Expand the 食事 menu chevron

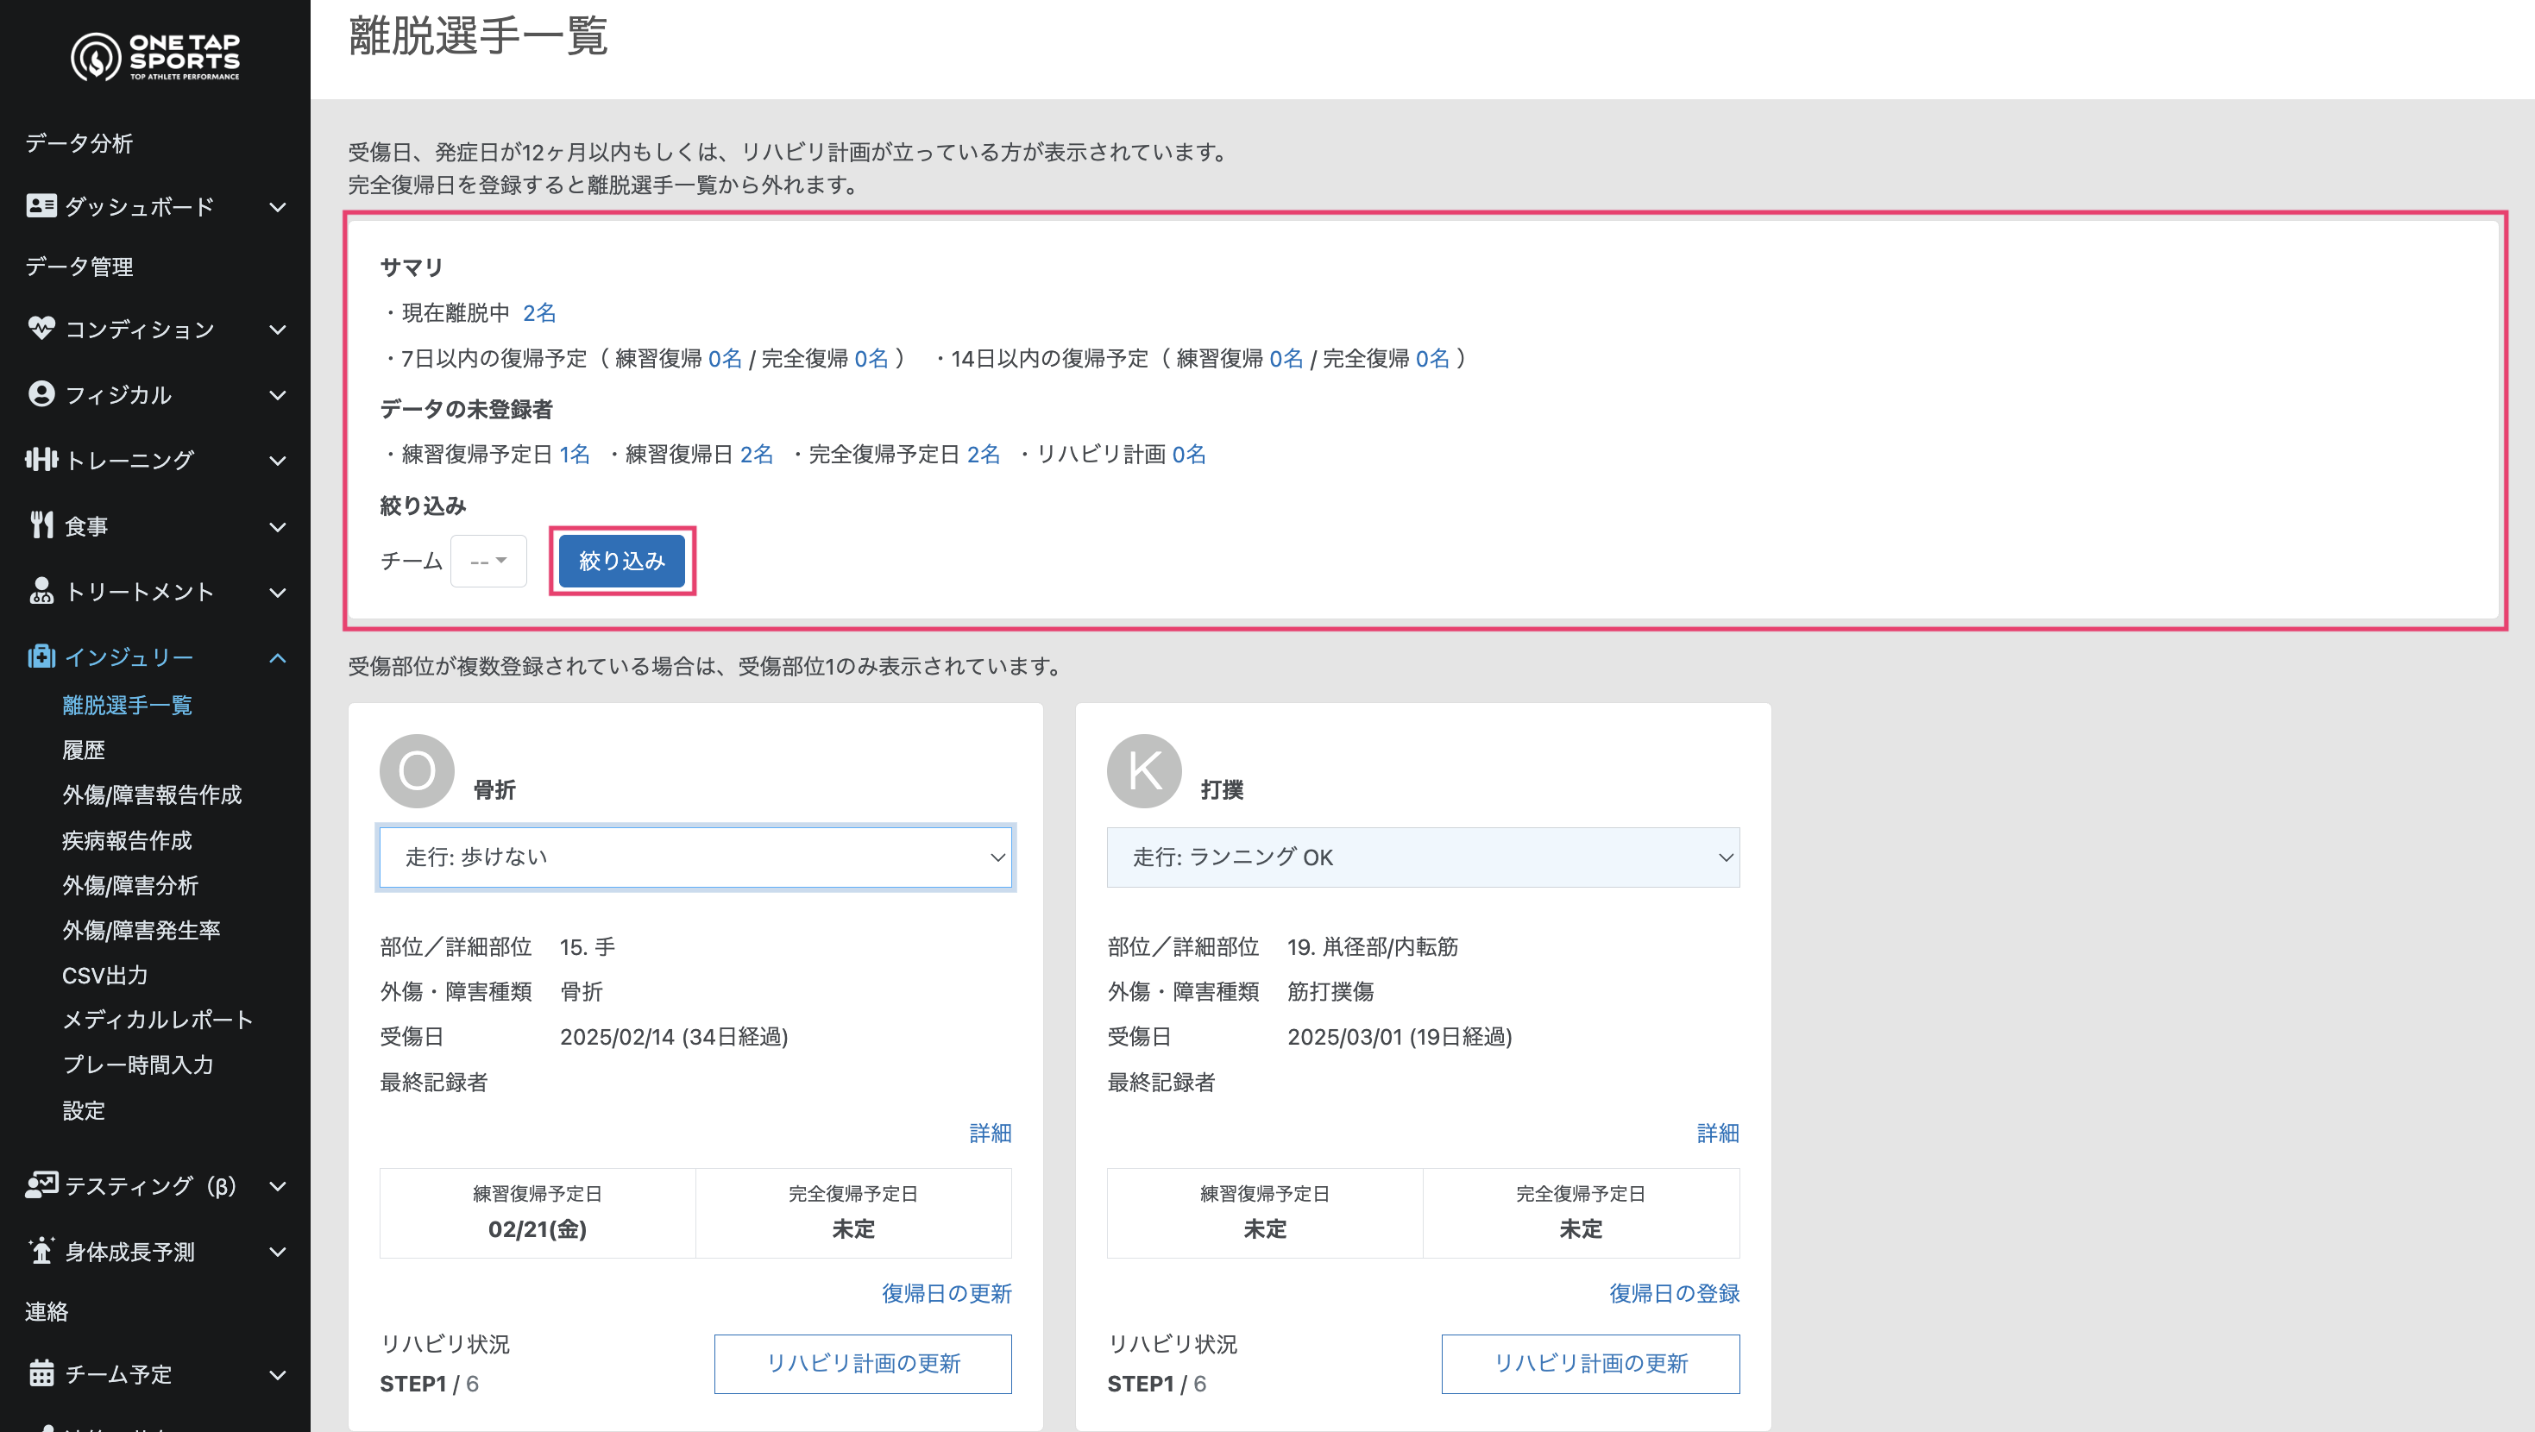[x=278, y=526]
